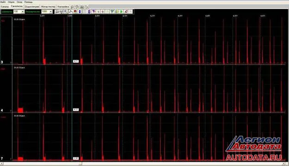Click the cursor value box in channel 4
This screenshot has height=166, width=289.
(x=76, y=110)
